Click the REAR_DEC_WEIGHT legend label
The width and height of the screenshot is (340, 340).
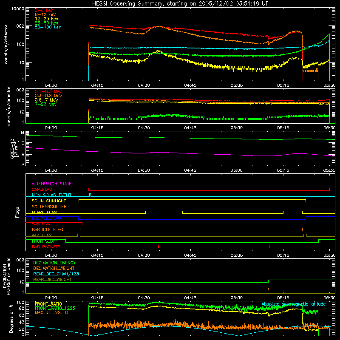click(52, 280)
